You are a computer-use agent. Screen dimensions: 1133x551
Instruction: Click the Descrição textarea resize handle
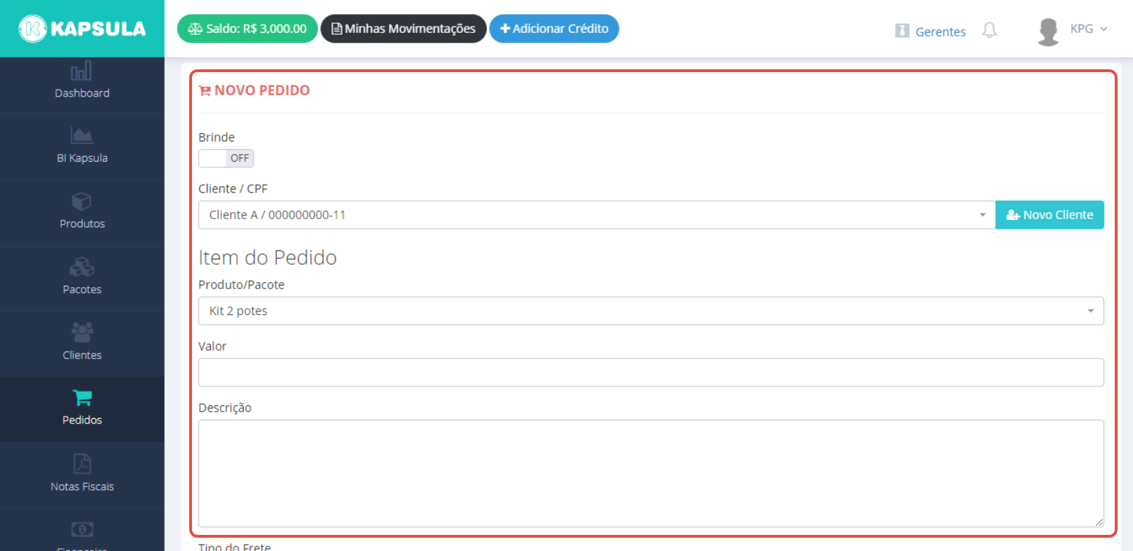coord(1099,522)
